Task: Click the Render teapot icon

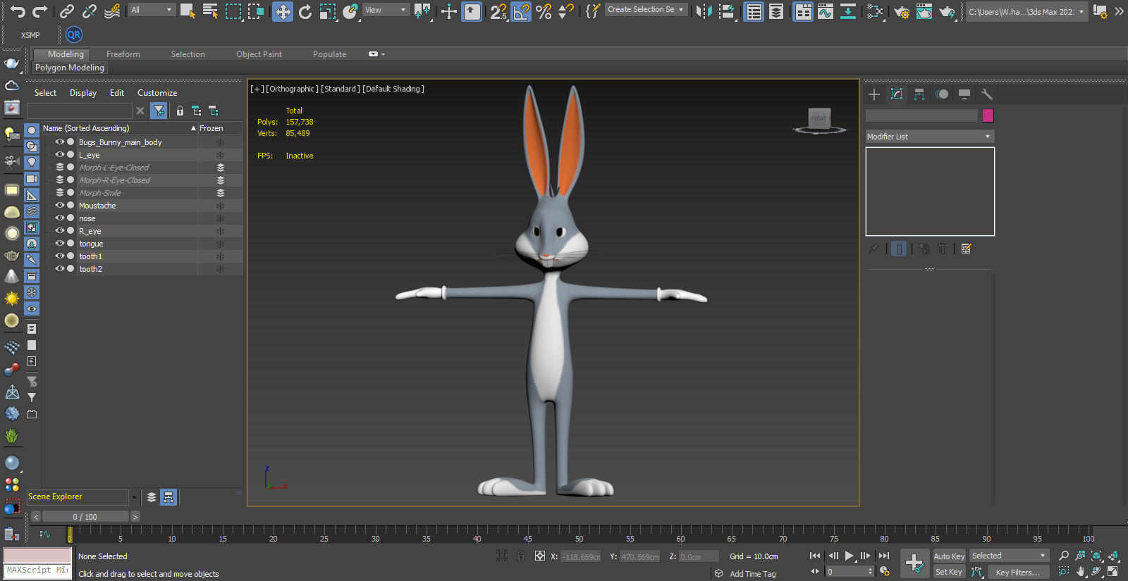Action: pos(947,11)
